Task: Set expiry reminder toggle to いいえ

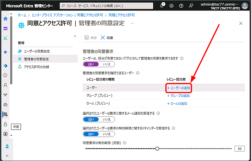Action: 107,134
